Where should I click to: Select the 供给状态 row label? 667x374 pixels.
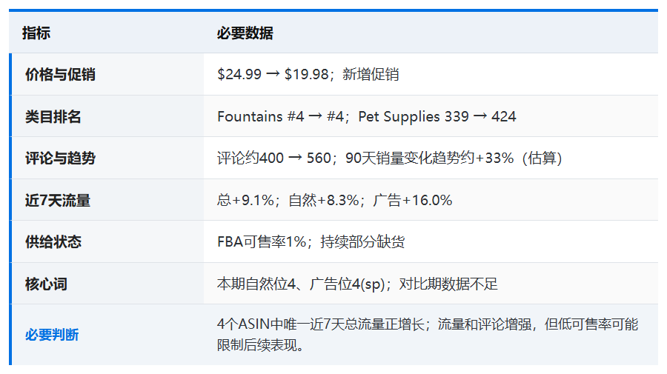click(53, 242)
